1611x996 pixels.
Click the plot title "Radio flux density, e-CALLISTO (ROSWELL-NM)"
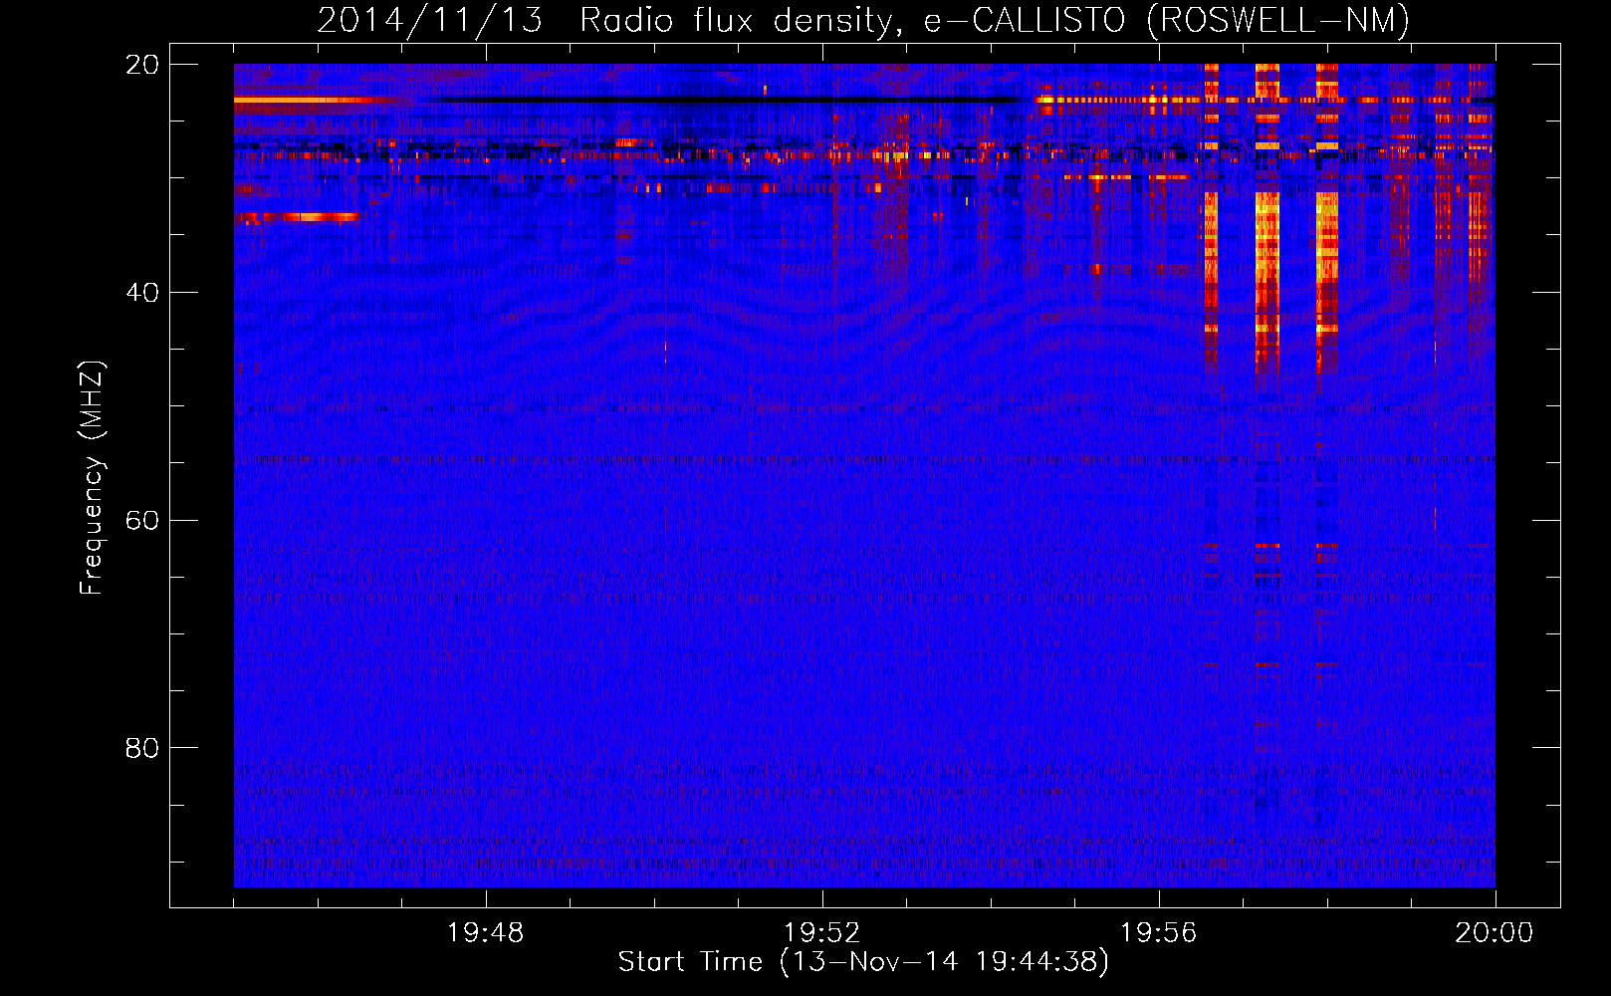click(x=995, y=21)
